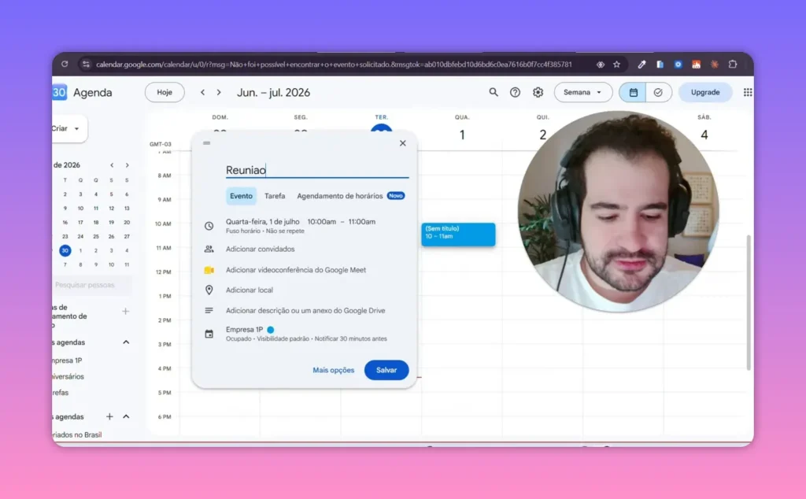Open the Semana view dropdown
806x499 pixels.
pos(583,93)
